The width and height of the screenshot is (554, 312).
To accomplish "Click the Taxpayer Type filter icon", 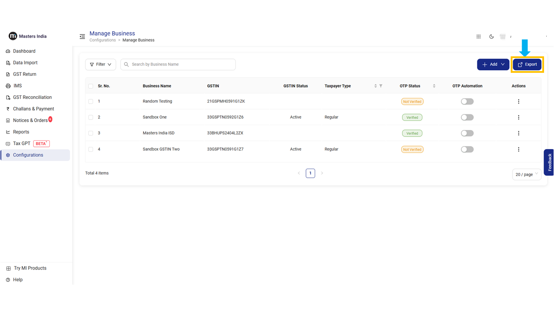I will (x=381, y=86).
